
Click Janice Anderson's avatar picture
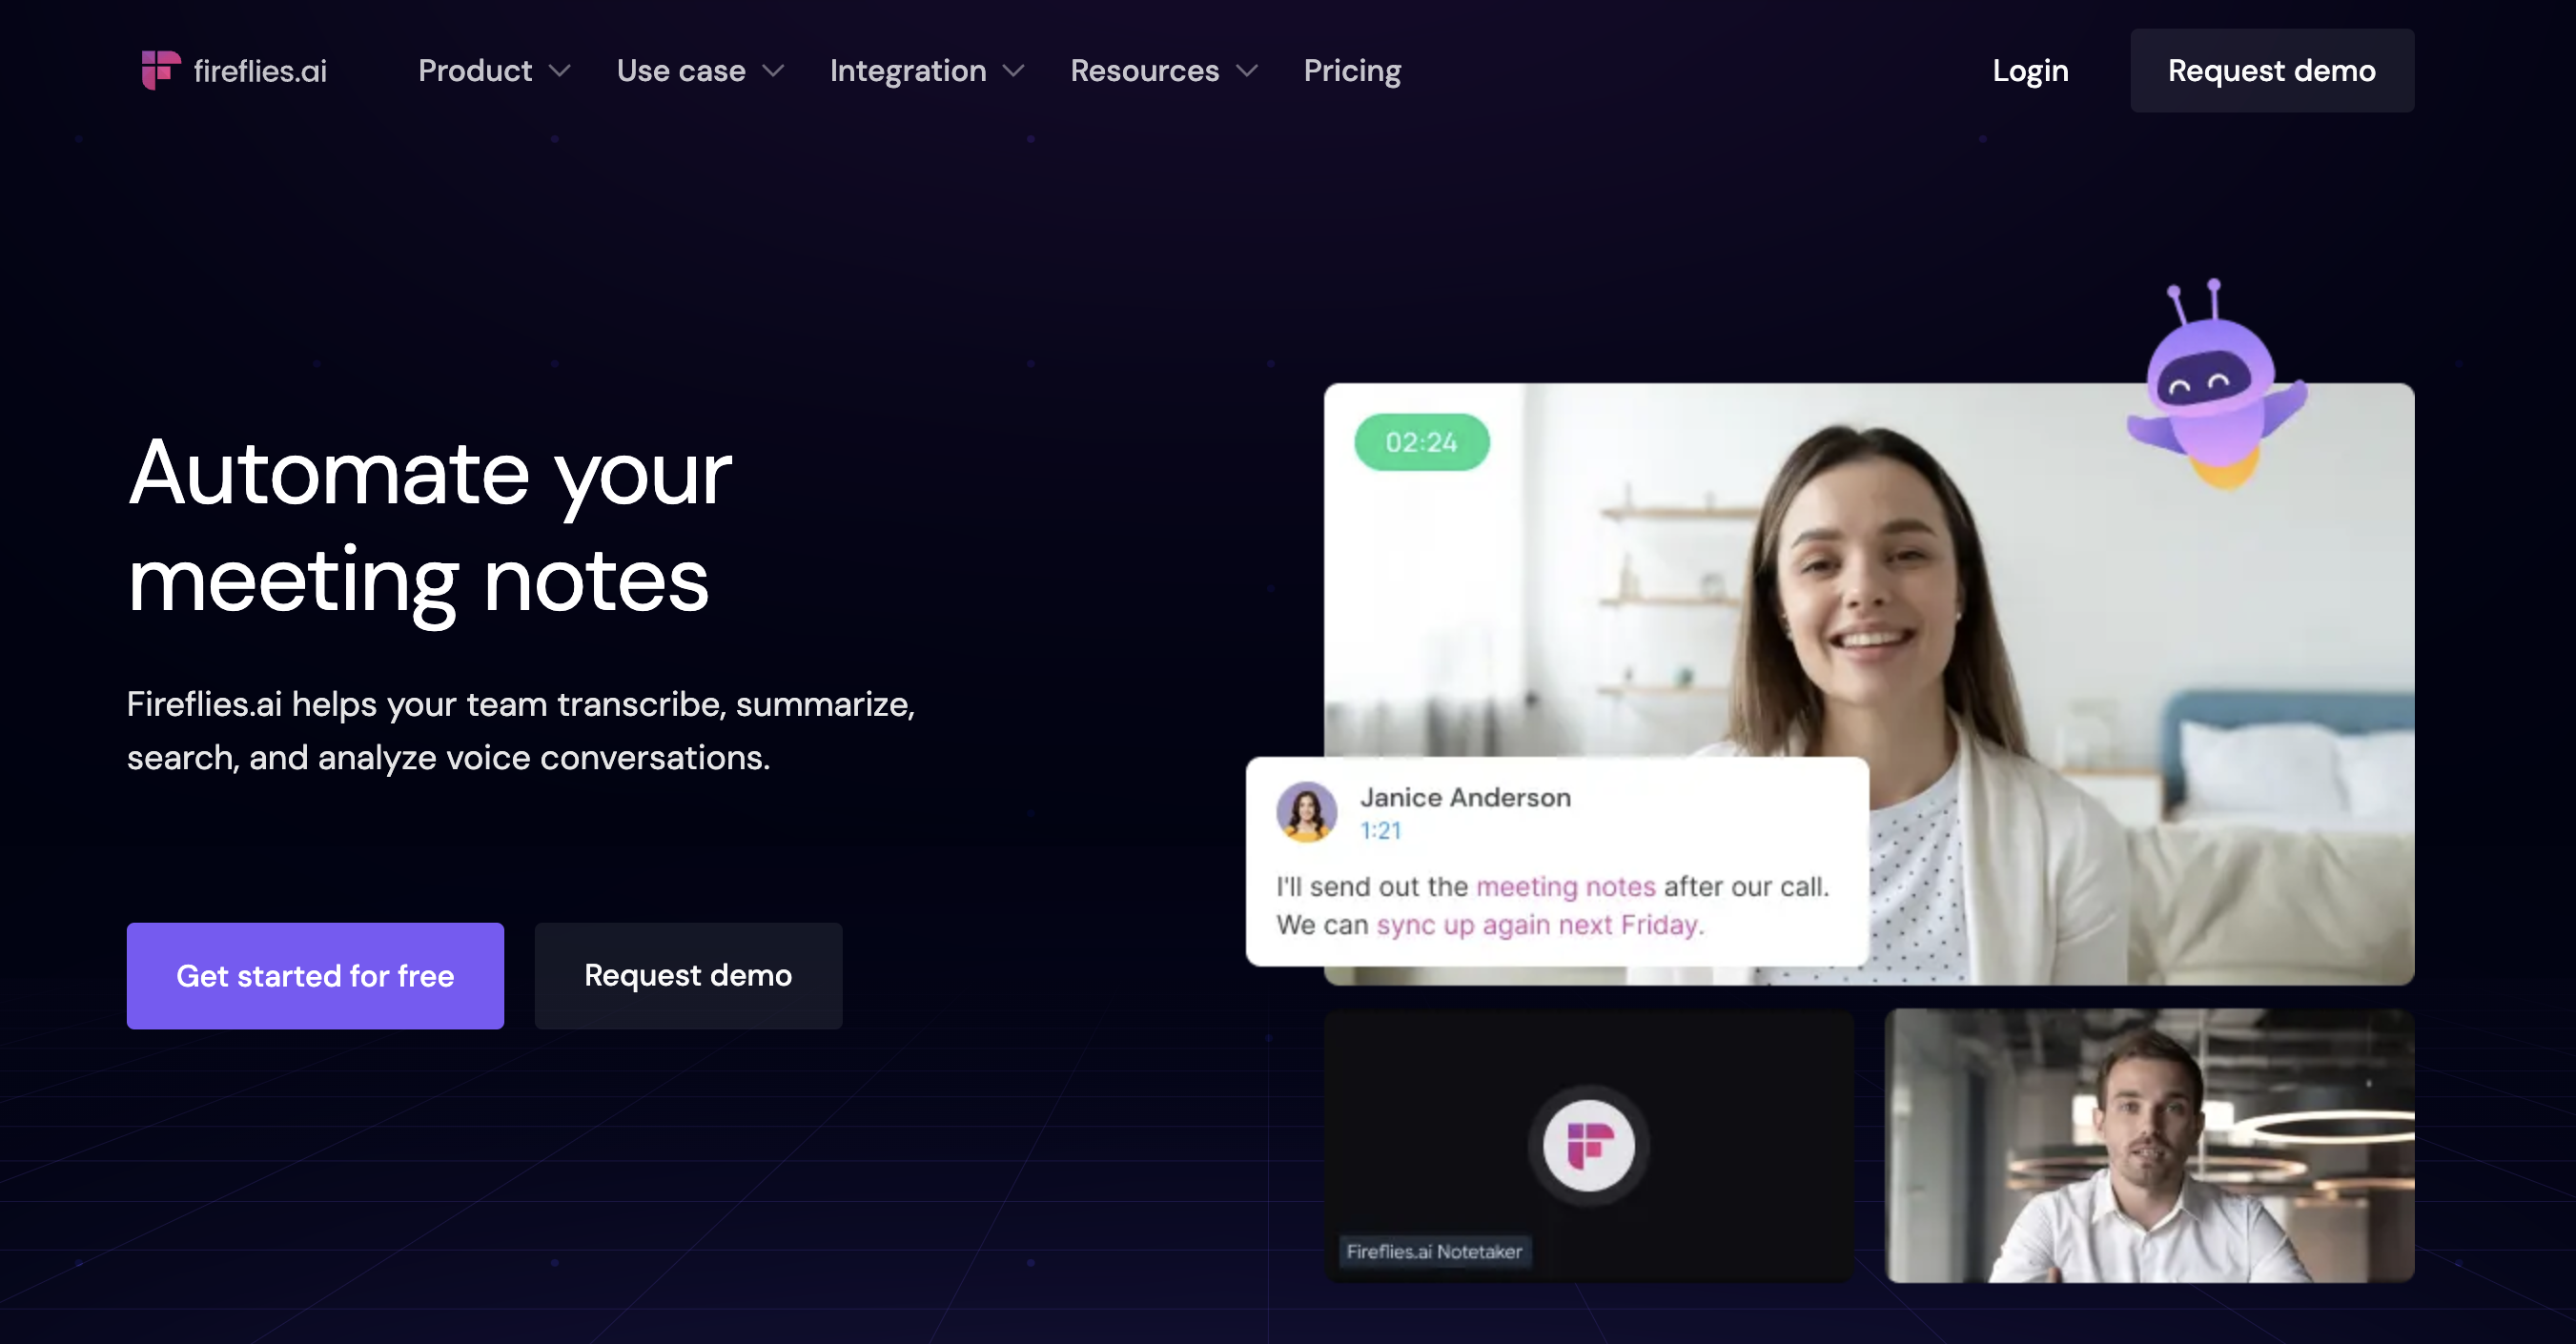[1306, 811]
